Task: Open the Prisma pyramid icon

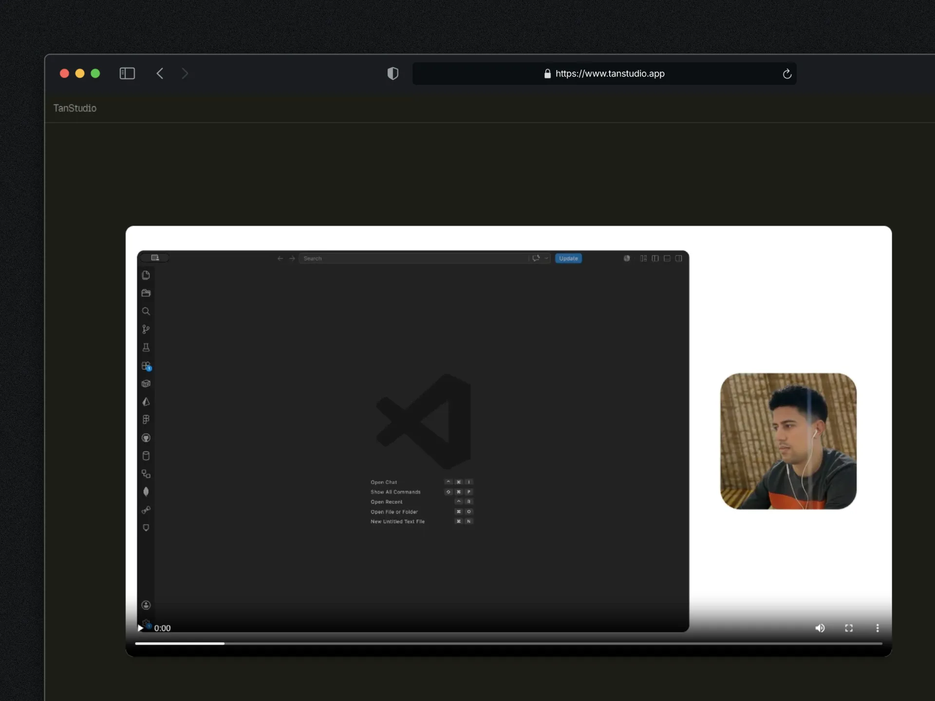Action: coord(146,402)
